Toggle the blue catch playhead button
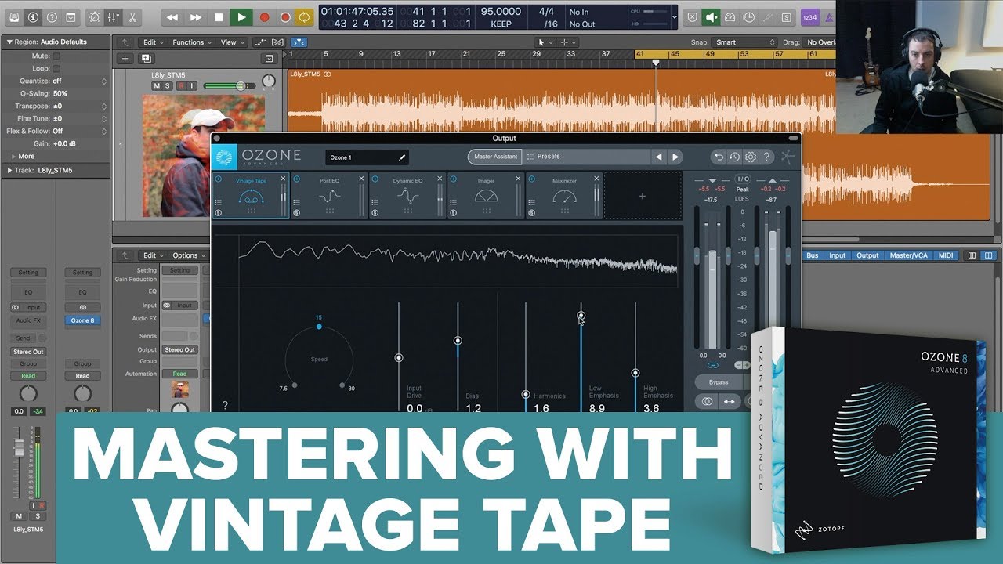The height and width of the screenshot is (564, 1003). point(299,42)
